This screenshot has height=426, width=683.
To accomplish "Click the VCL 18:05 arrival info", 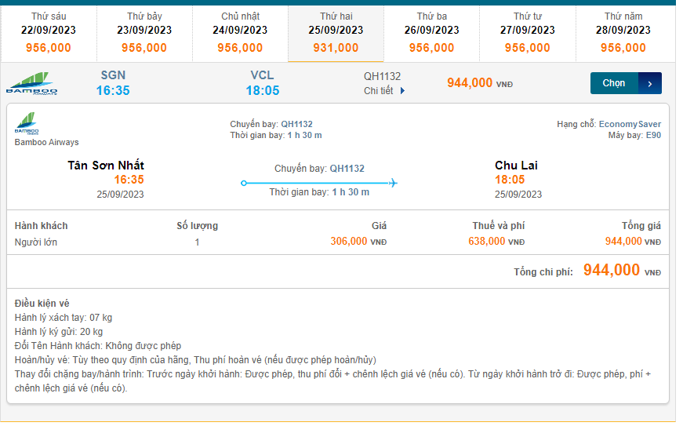I will [x=263, y=83].
